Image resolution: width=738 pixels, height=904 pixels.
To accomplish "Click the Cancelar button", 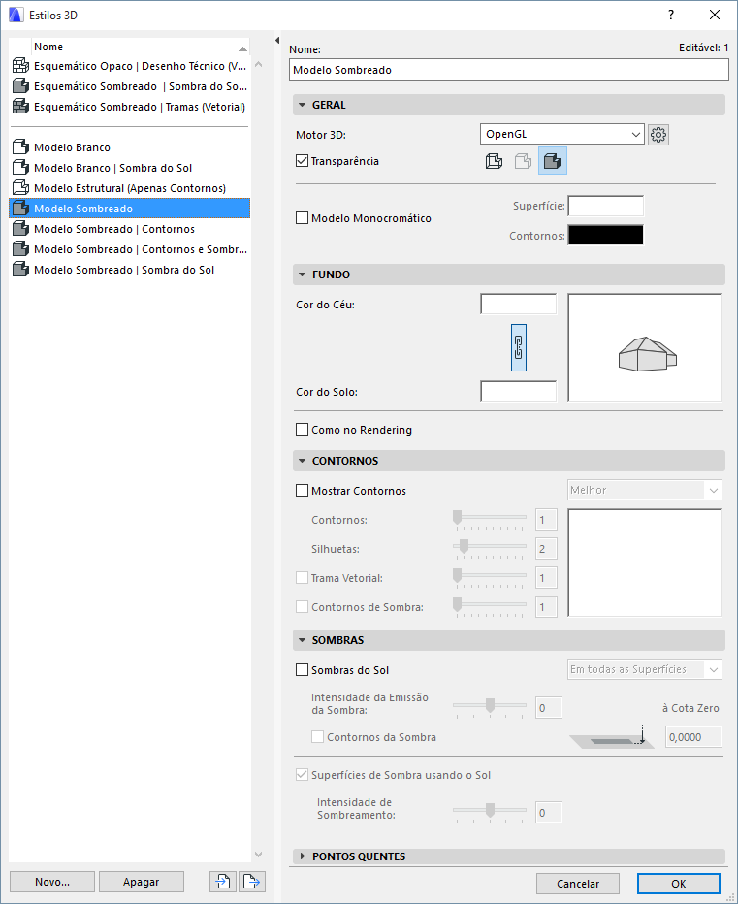I will click(x=578, y=884).
